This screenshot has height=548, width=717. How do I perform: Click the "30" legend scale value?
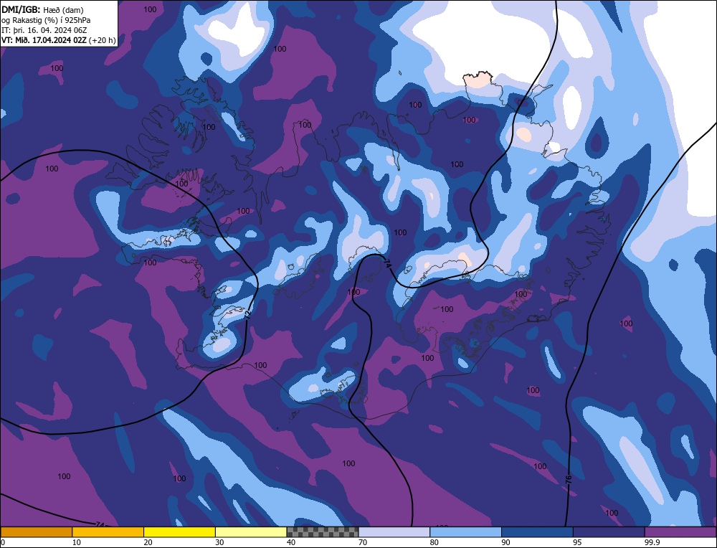(x=219, y=542)
